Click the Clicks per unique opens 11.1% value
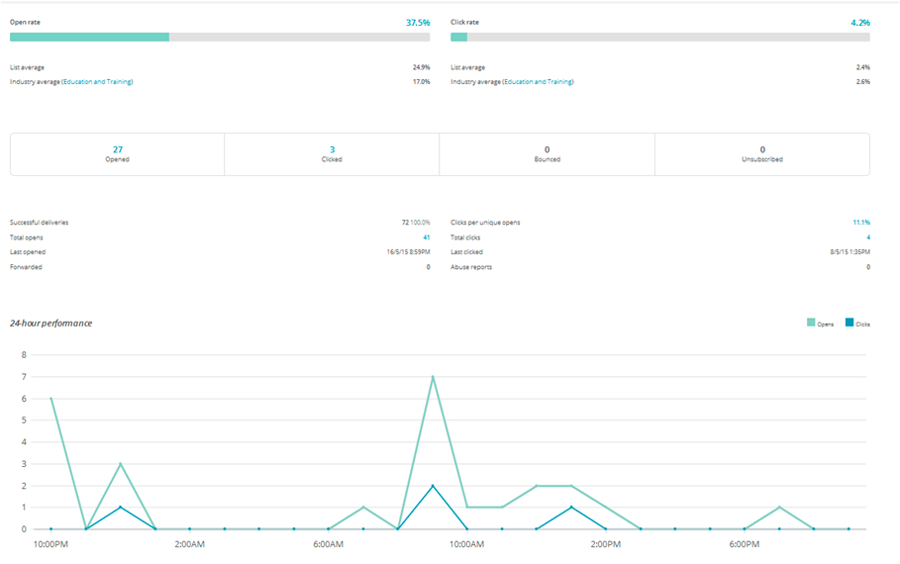This screenshot has width=900, height=564. (861, 223)
